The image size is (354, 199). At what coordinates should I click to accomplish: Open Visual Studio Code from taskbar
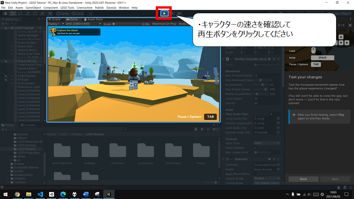40,194
